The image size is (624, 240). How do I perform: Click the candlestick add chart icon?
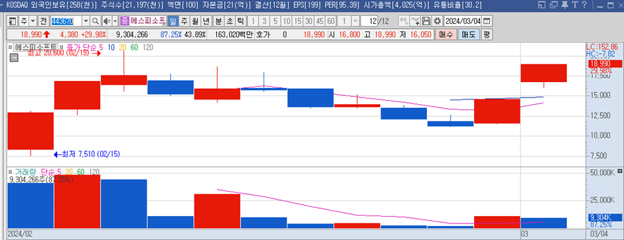click(404, 21)
